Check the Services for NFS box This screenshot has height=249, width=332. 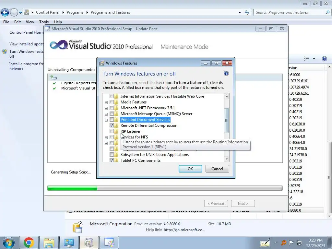coord(112,137)
